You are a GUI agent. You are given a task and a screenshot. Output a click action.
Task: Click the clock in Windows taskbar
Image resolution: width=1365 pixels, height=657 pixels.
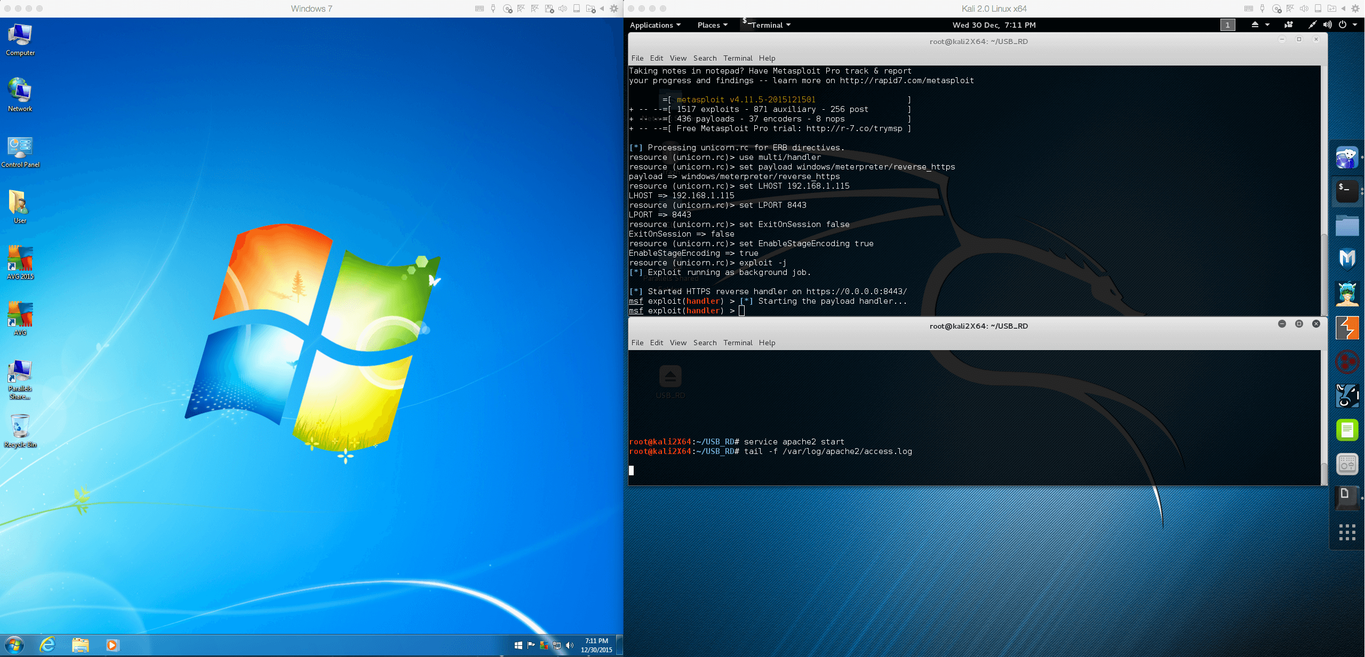click(596, 645)
